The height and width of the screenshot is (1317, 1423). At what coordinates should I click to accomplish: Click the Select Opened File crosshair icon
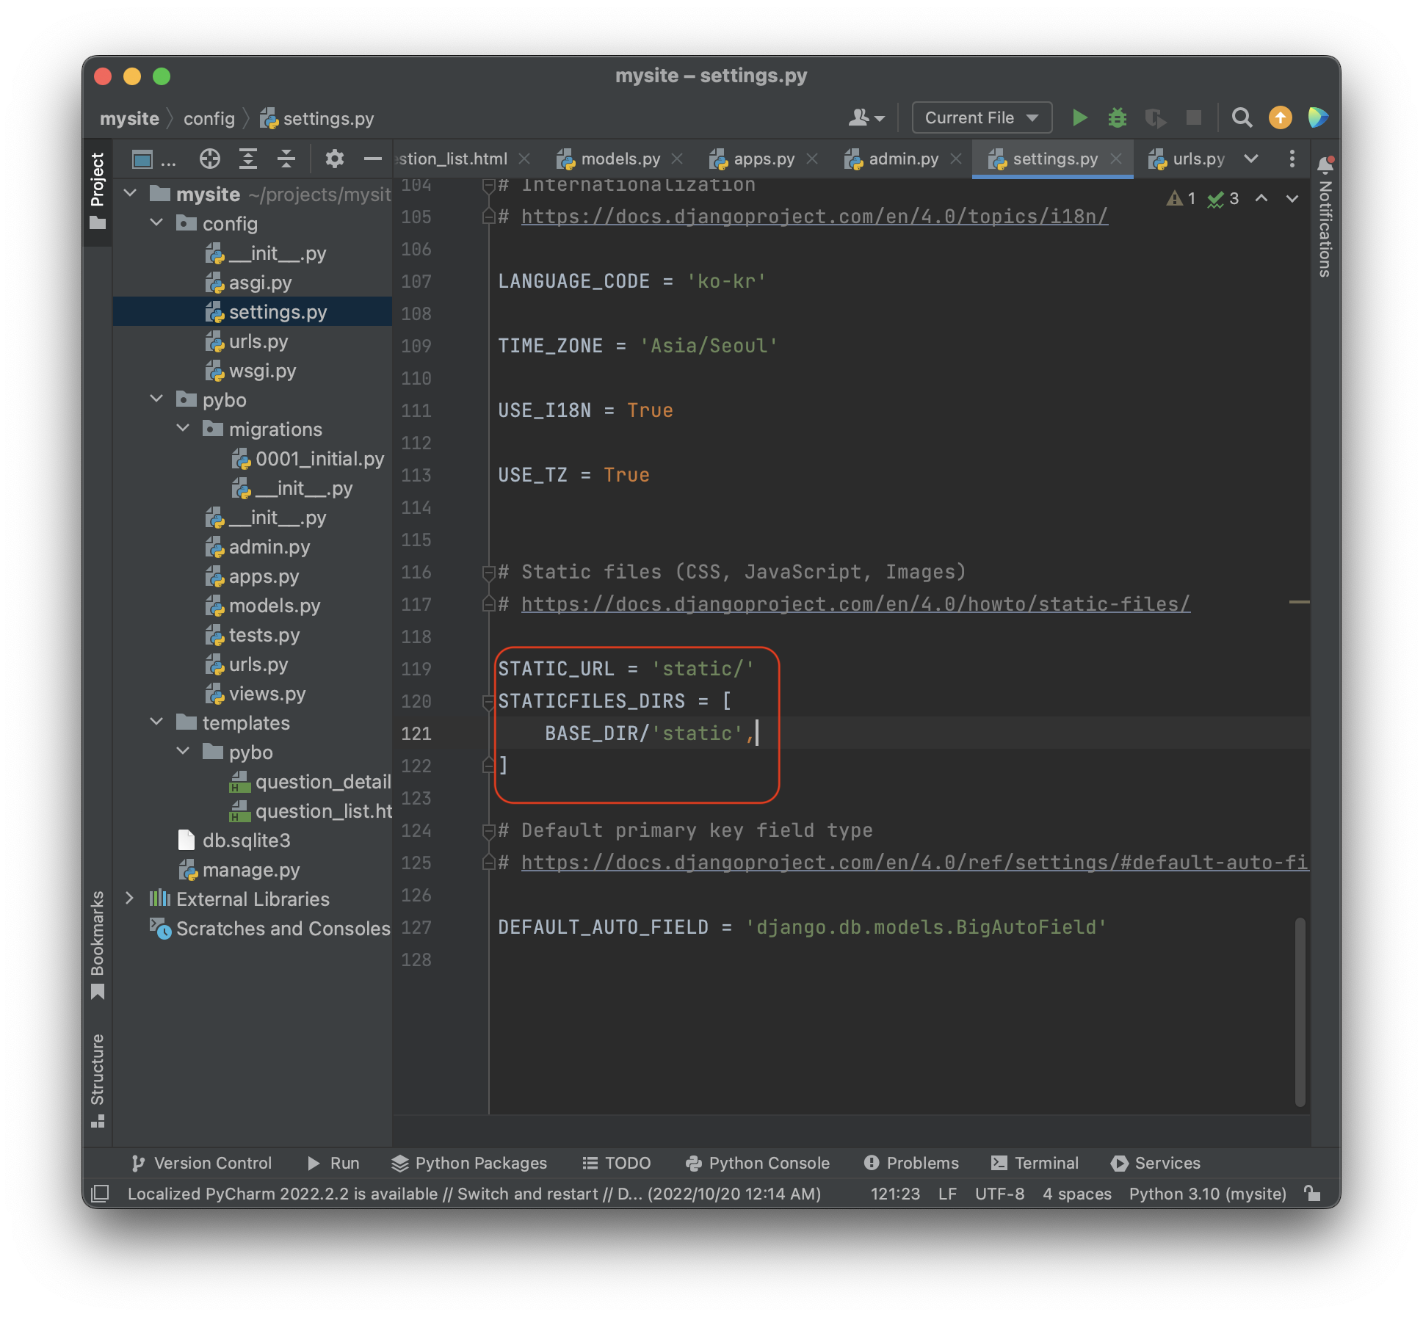210,159
